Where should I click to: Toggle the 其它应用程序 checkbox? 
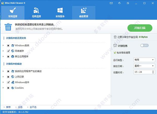click(x=8, y=57)
